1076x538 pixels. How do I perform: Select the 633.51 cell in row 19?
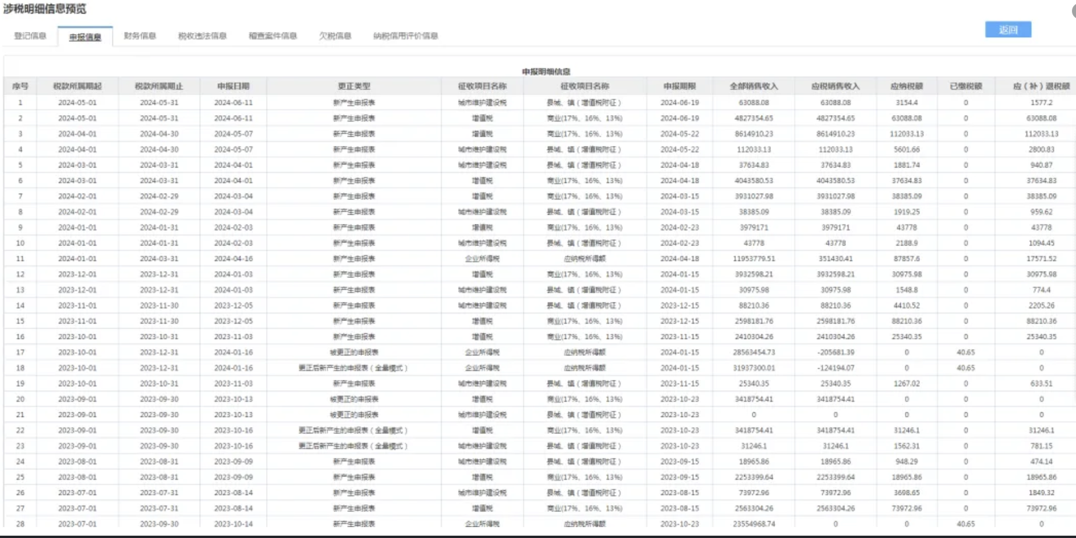click(1041, 384)
